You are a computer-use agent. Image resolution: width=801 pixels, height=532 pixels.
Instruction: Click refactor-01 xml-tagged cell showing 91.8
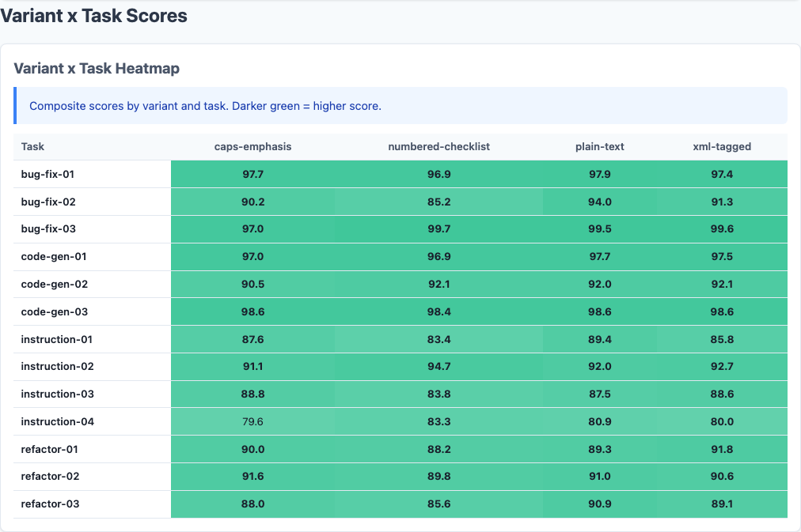pos(721,449)
